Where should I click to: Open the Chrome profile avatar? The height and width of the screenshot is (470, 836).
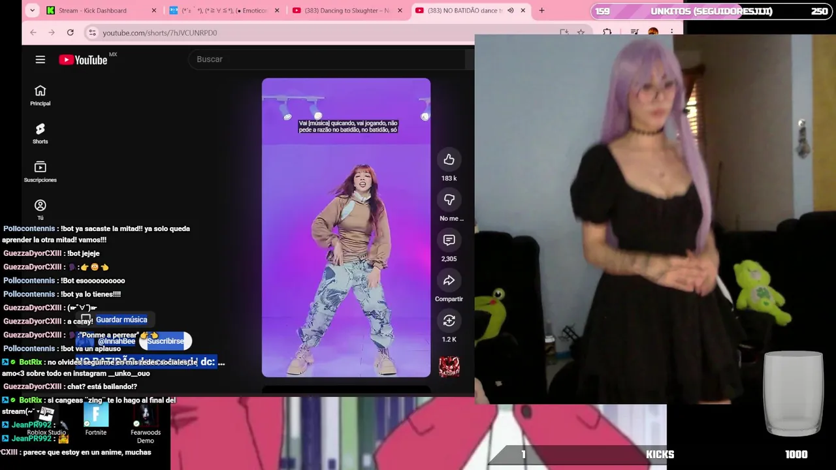[x=652, y=32]
